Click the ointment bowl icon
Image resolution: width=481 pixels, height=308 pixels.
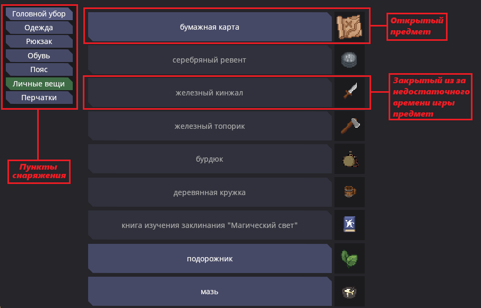tap(349, 292)
